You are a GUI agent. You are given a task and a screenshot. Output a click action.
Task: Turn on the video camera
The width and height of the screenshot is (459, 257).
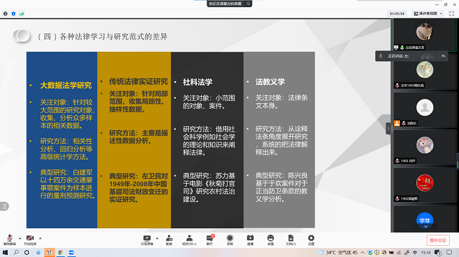coord(30,240)
